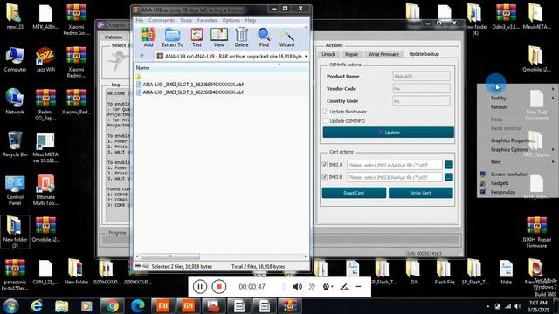This screenshot has height=314, width=559.
Task: Collapse the recorder bar with minus icon
Action: coord(358,287)
